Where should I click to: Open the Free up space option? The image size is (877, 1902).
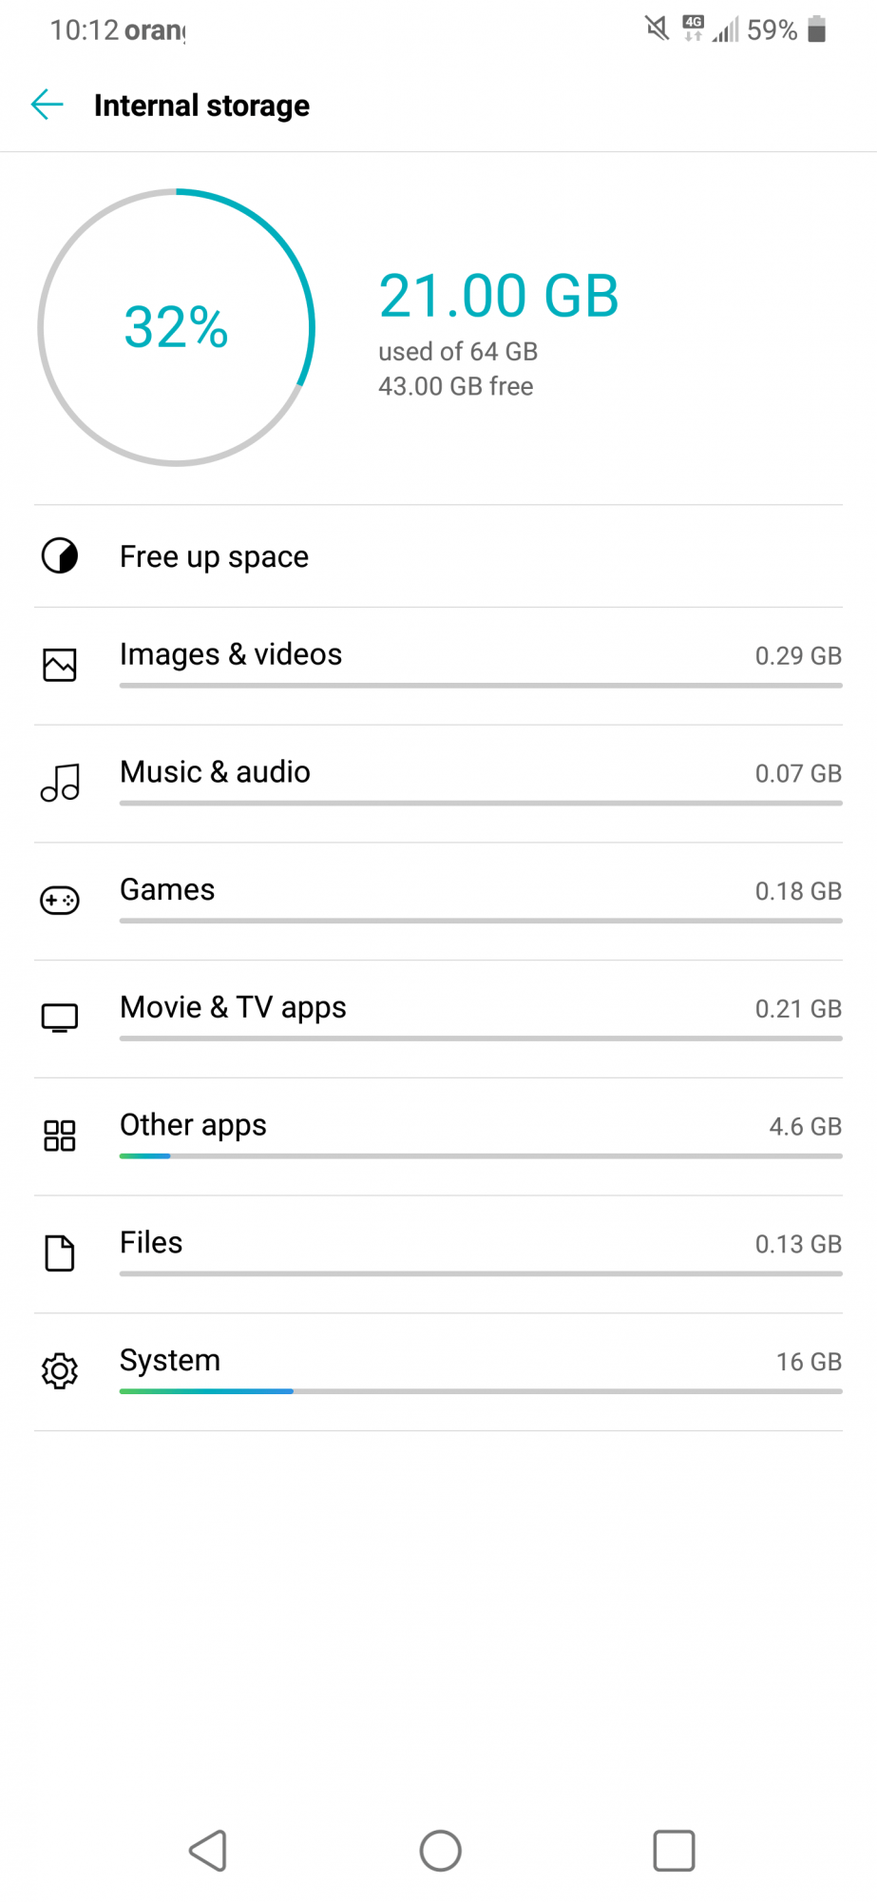click(214, 556)
